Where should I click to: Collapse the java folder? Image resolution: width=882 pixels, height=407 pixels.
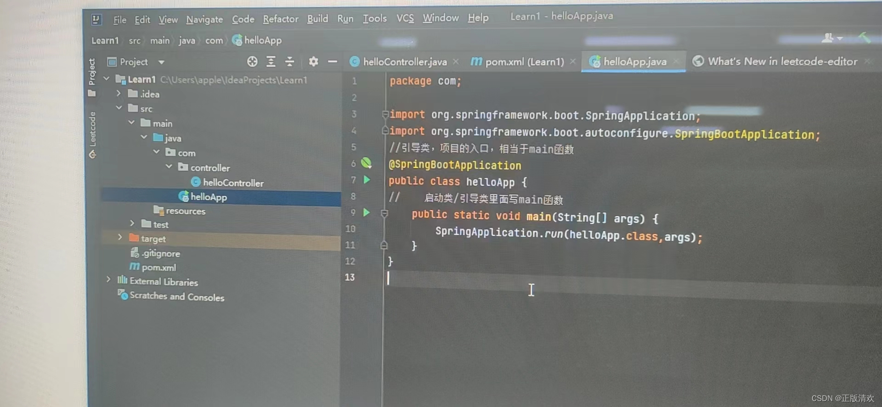[x=144, y=137]
